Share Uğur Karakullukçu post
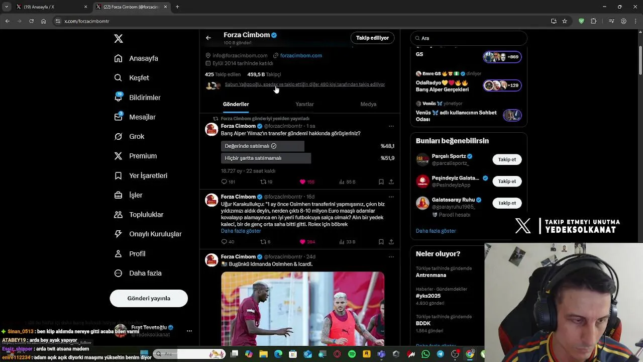This screenshot has height=362, width=643. click(x=391, y=242)
